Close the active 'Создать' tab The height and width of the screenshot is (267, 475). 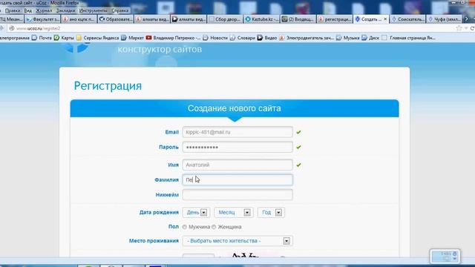pyautogui.click(x=385, y=19)
